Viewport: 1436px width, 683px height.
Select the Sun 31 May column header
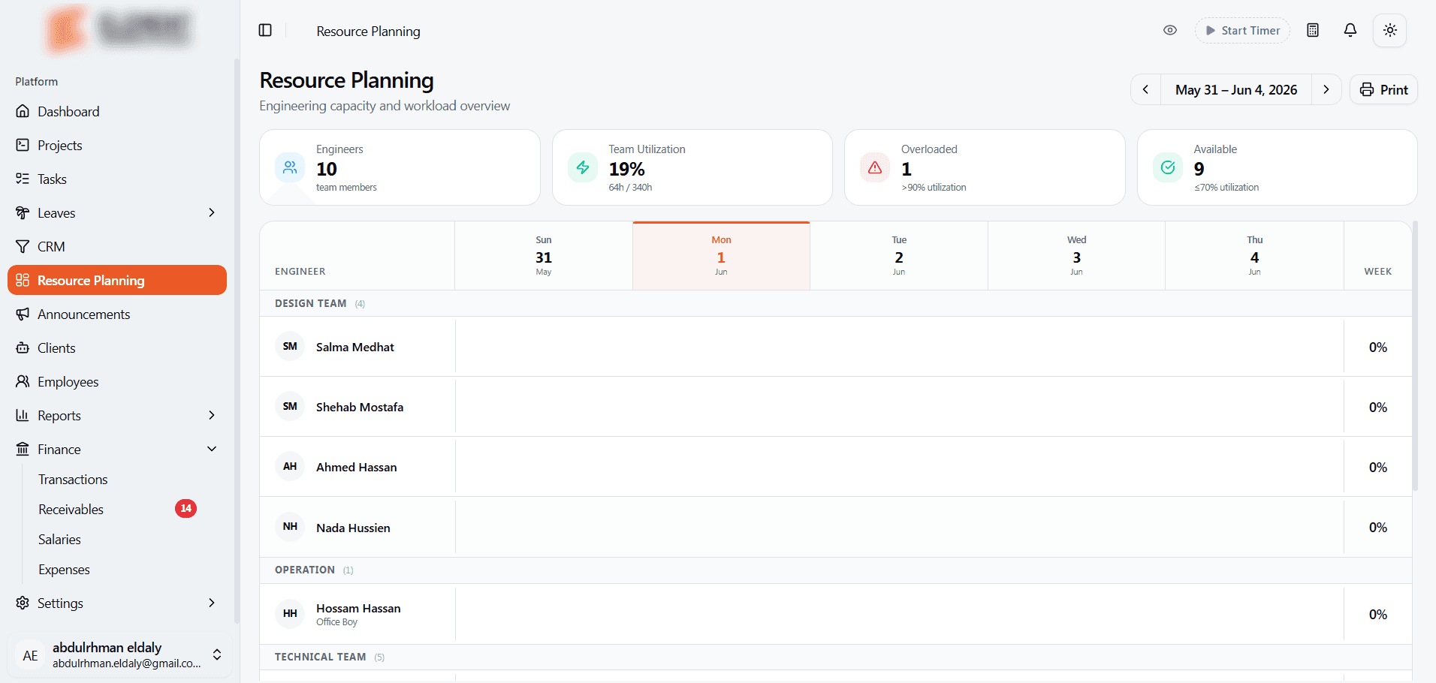coord(544,256)
